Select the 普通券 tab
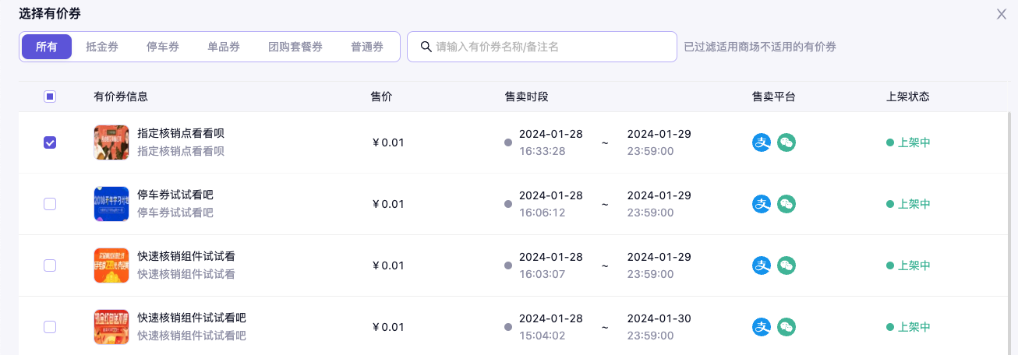 [x=367, y=47]
